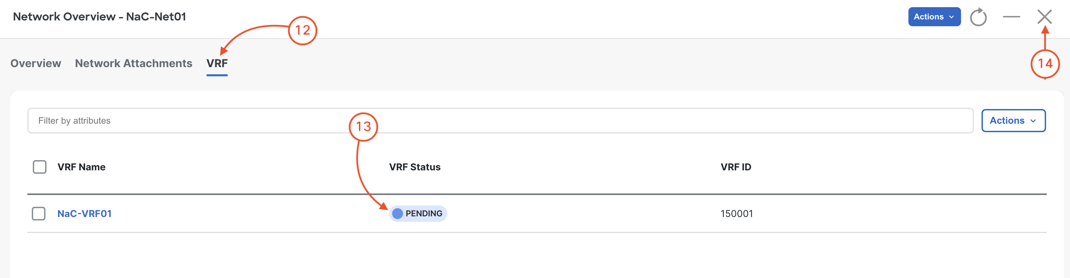This screenshot has width=1070, height=278.
Task: Click the PENDING status badge
Action: (418, 213)
